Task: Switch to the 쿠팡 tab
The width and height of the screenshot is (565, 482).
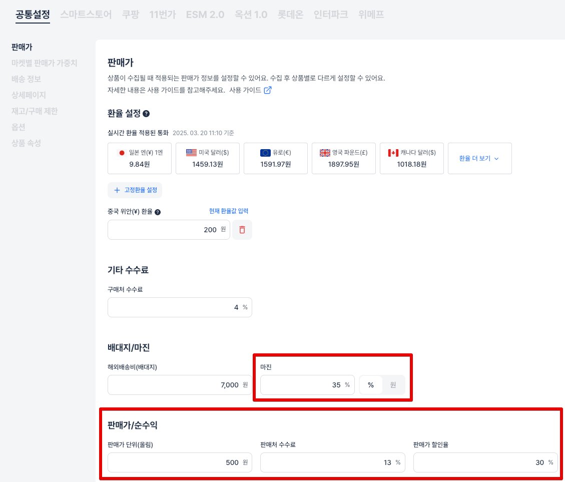Action: [x=131, y=15]
